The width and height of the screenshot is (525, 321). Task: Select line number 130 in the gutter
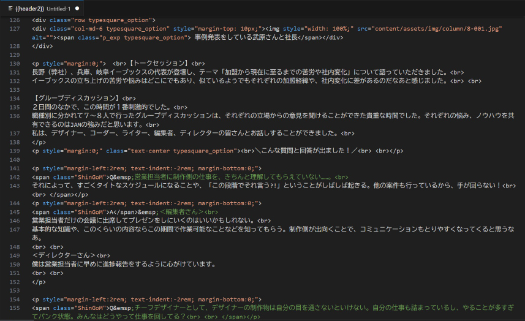click(15, 63)
